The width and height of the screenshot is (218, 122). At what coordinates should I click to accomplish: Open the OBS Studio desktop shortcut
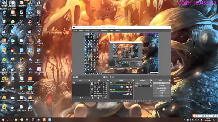click(x=22, y=23)
